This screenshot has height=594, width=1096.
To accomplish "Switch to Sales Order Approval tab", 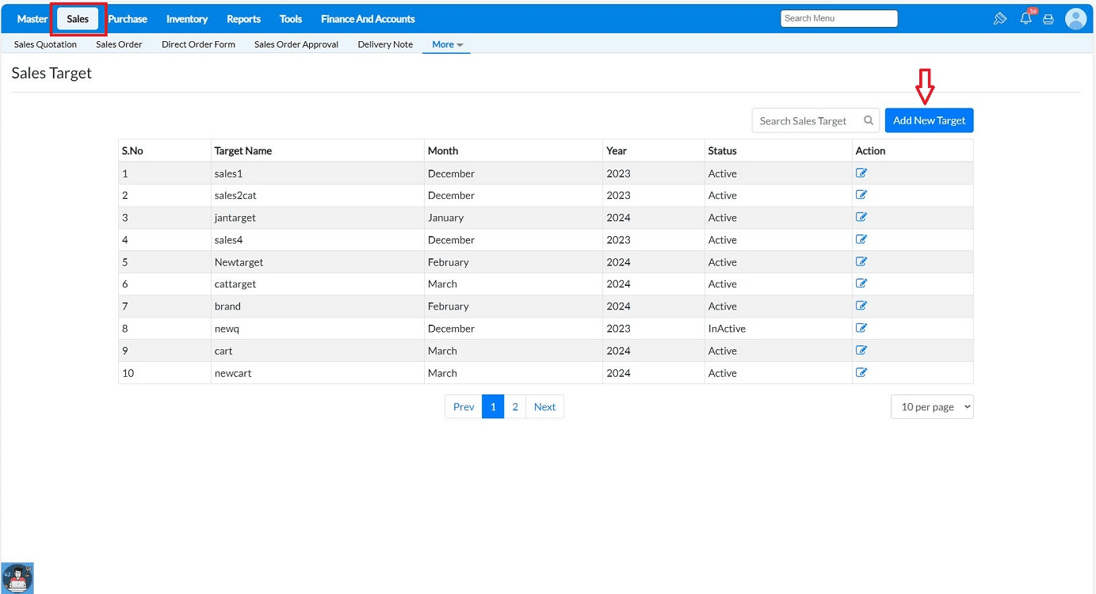I will click(x=296, y=44).
